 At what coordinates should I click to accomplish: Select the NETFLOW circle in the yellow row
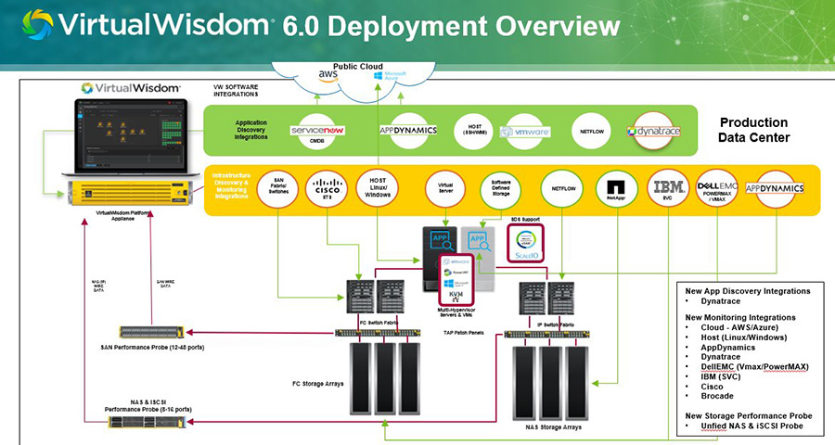[x=562, y=188]
